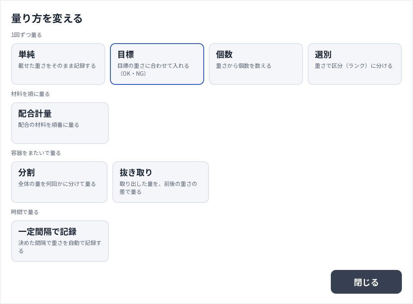Select the 抜き取り mode card
This screenshot has width=413, height=304.
pos(161,182)
